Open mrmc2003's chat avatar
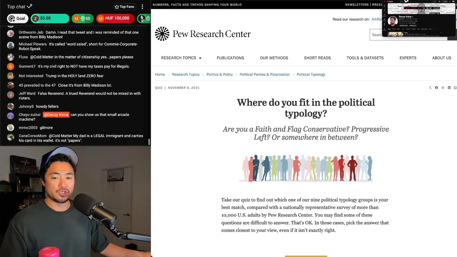Screen dimensions: 457x257 11,127
